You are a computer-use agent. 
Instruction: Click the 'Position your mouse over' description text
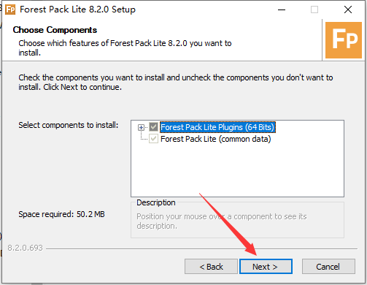point(222,221)
